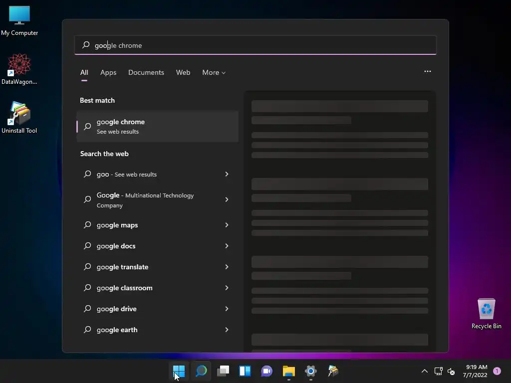The image size is (511, 383).
Task: Expand the arrow beside Google company suggestion
Action: pyautogui.click(x=227, y=199)
